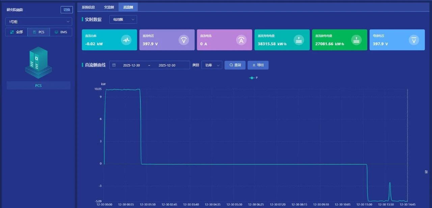Select the BMS device filter
The height and width of the screenshot is (208, 432).
pyautogui.click(x=61, y=32)
